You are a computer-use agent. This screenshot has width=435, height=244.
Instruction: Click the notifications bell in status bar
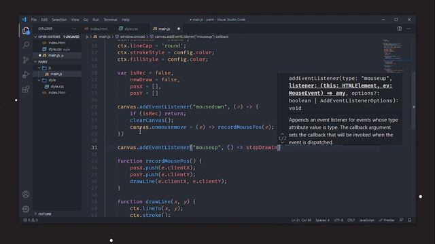410,220
